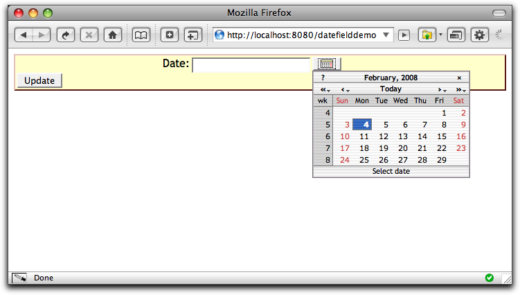Open the calendar picker icon next to Date
The image size is (520, 295).
click(x=328, y=64)
